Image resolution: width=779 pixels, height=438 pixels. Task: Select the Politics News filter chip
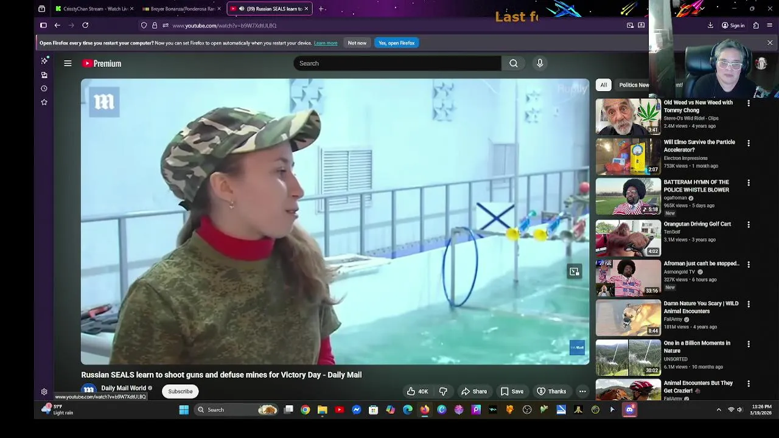tap(634, 85)
